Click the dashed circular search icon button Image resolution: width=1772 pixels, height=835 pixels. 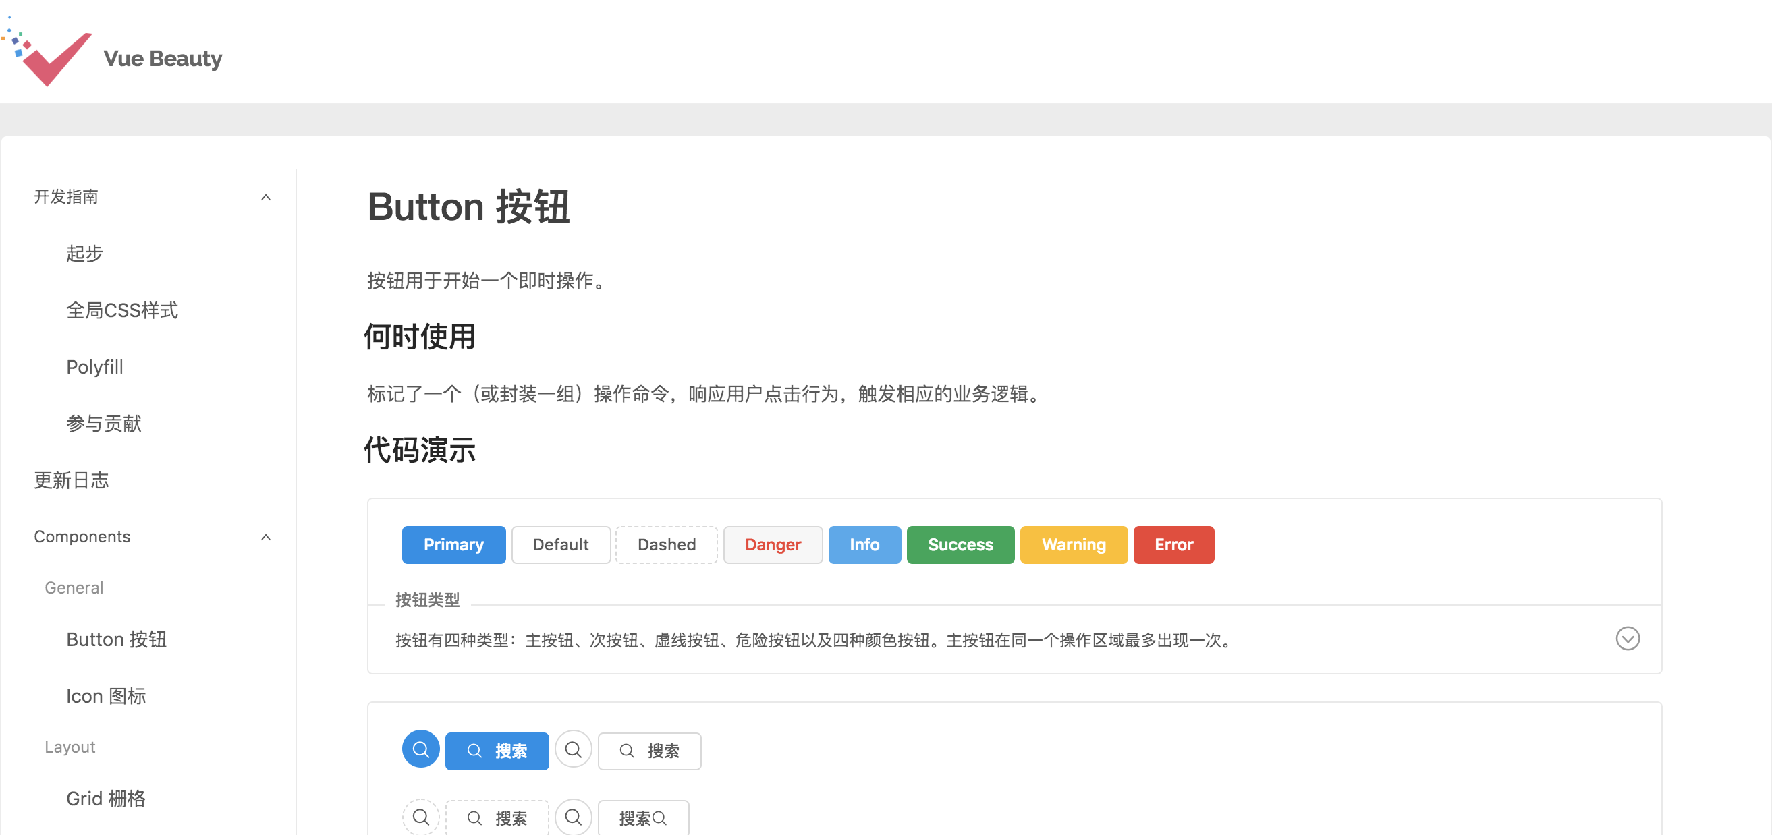420,817
